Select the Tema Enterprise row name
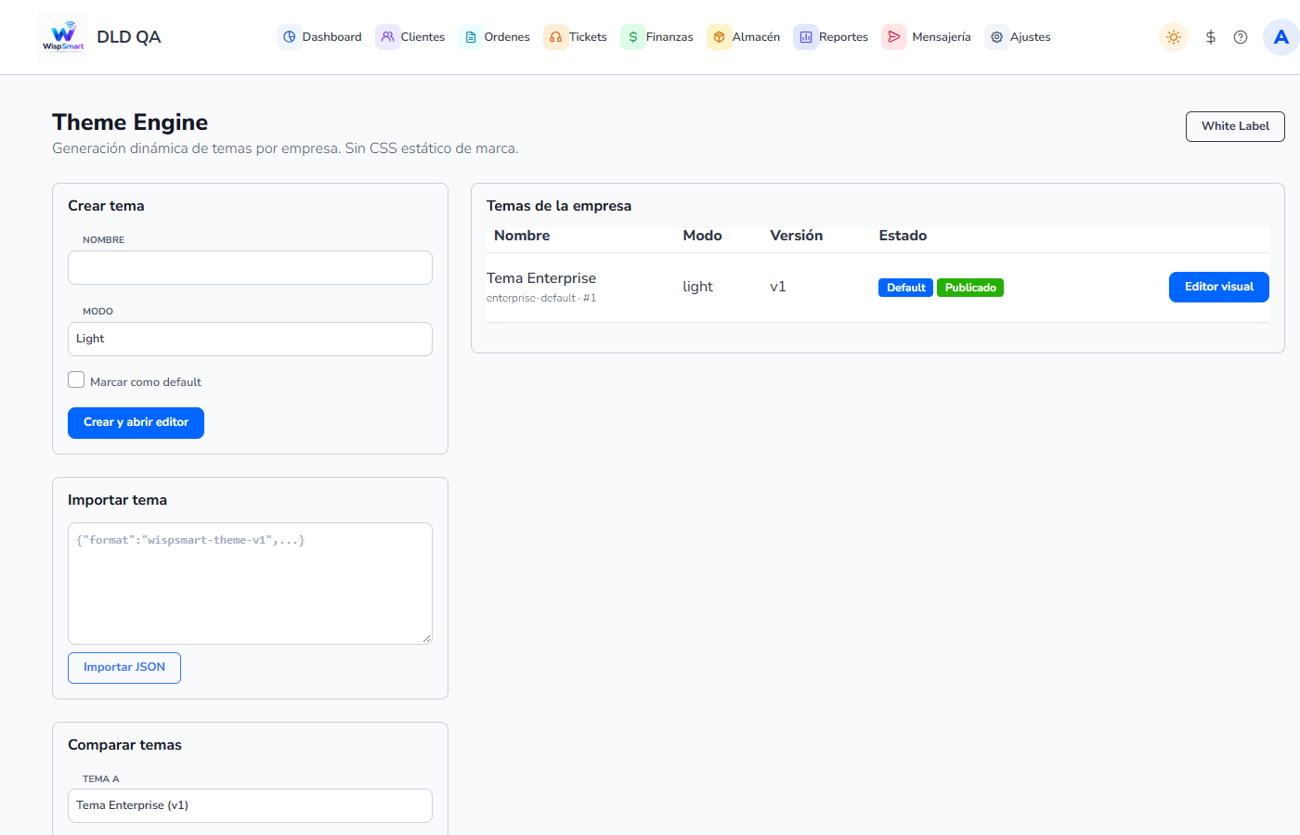Screen dimensions: 1300x835 (541, 278)
